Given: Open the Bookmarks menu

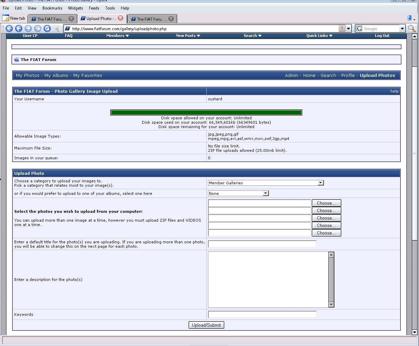Looking at the screenshot, I should coord(52,8).
